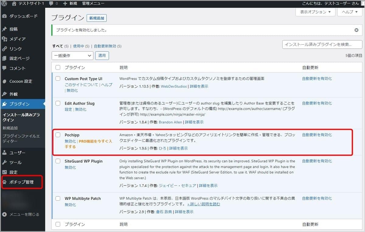Deactivate Edit Author Slug via 無効化

click(81, 109)
